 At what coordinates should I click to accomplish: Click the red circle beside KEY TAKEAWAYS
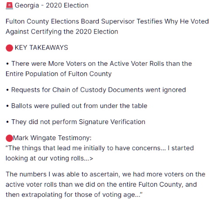[x=9, y=48]
